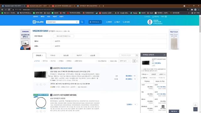
Task: Click the search-within-results input field
Action: click(x=127, y=55)
